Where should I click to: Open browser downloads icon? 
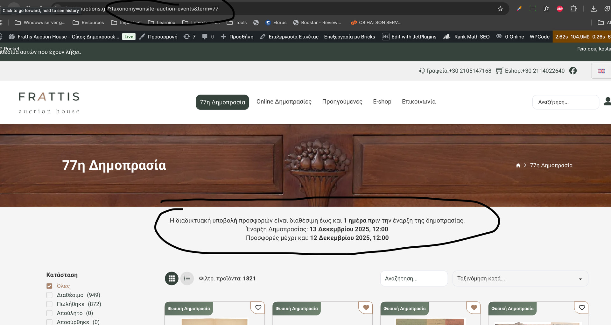tap(593, 9)
